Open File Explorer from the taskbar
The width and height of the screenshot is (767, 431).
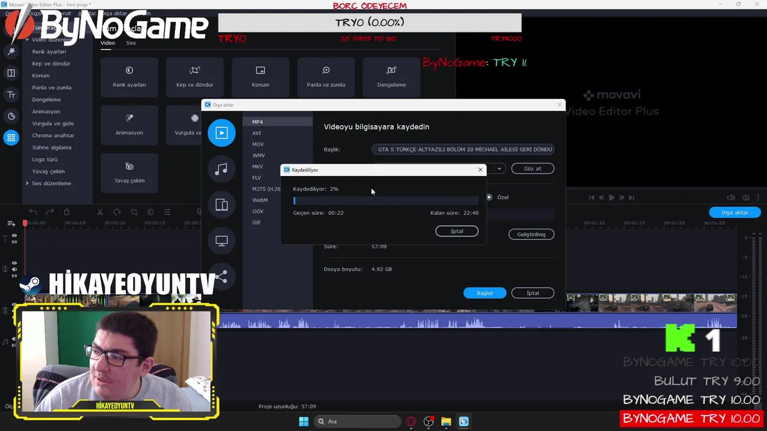click(446, 421)
